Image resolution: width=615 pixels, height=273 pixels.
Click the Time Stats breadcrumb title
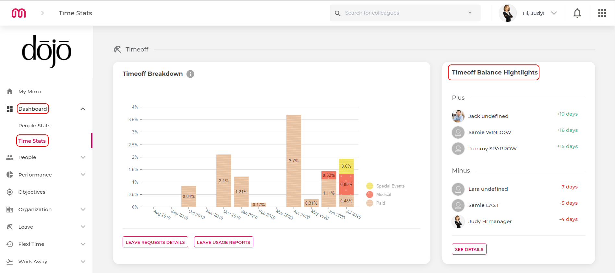pos(75,13)
